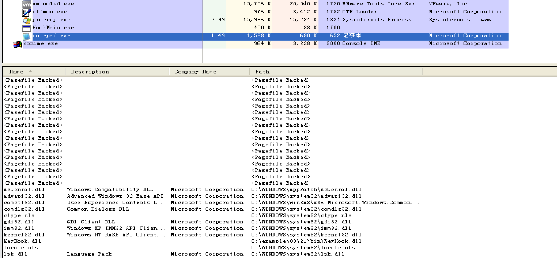This screenshot has height=258, width=557.
Task: Click the conime.exe icon
Action: click(17, 44)
